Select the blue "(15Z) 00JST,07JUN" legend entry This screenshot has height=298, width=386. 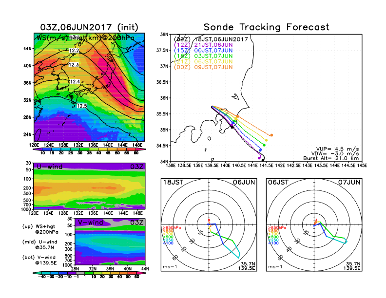point(203,51)
